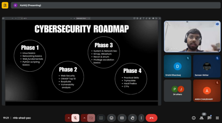Open video settings chevron next to camera
This screenshot has height=123, width=222.
click(x=84, y=118)
